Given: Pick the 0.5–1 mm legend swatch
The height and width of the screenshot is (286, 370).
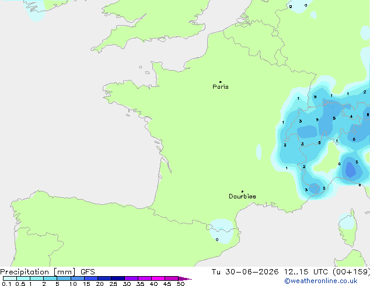Looking at the screenshot, I should [23, 278].
